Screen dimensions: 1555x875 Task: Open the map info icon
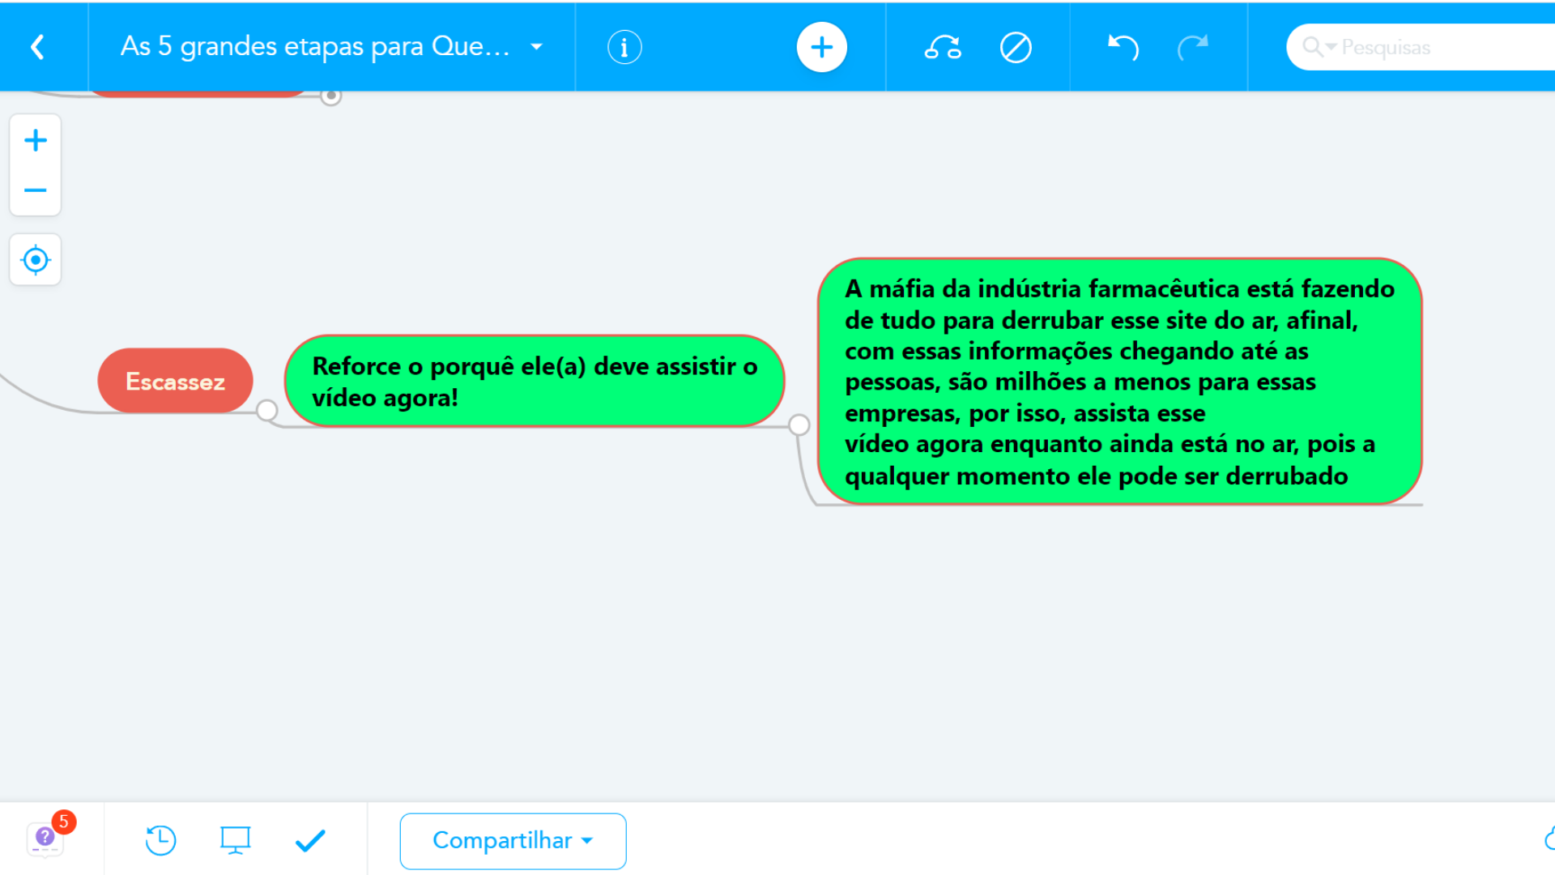click(624, 47)
